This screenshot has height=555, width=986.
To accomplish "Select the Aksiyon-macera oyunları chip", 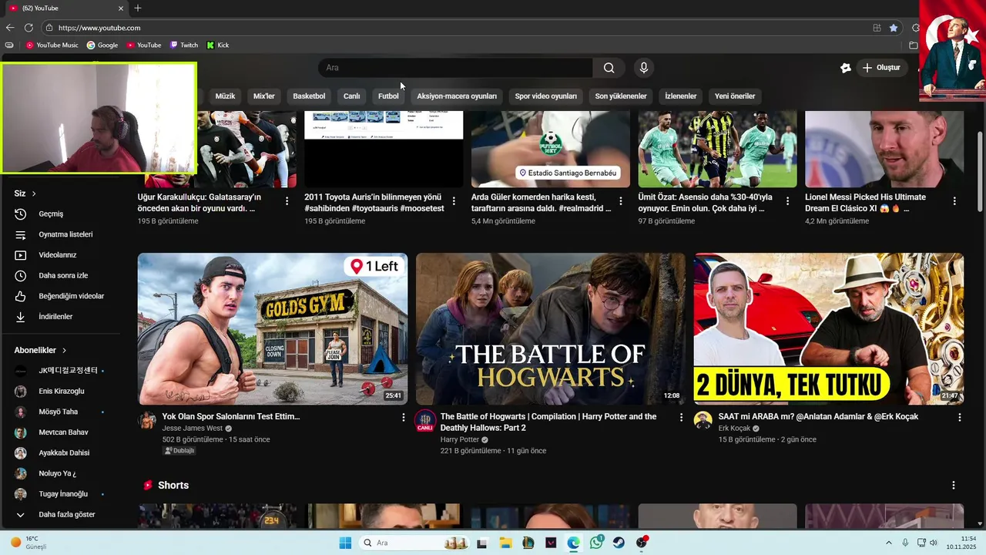I will coord(457,96).
